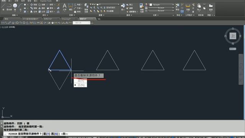The image size is (245, 138).
Task: Click the radius dimension icon on dimension toolbar
Action: (x=17, y=23)
